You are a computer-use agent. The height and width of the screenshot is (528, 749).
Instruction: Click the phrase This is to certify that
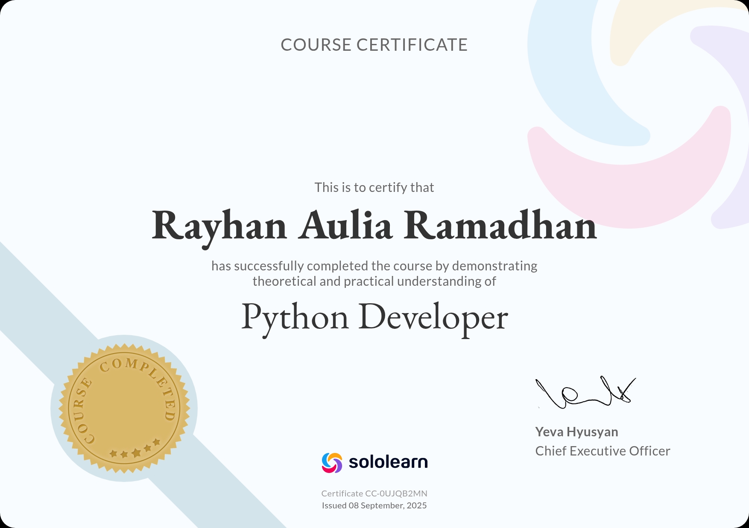point(374,187)
